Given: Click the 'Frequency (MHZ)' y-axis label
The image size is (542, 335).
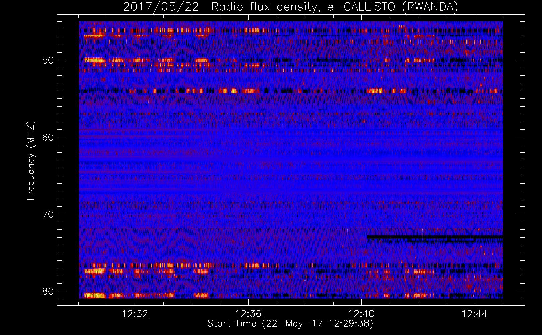Looking at the screenshot, I should point(31,161).
